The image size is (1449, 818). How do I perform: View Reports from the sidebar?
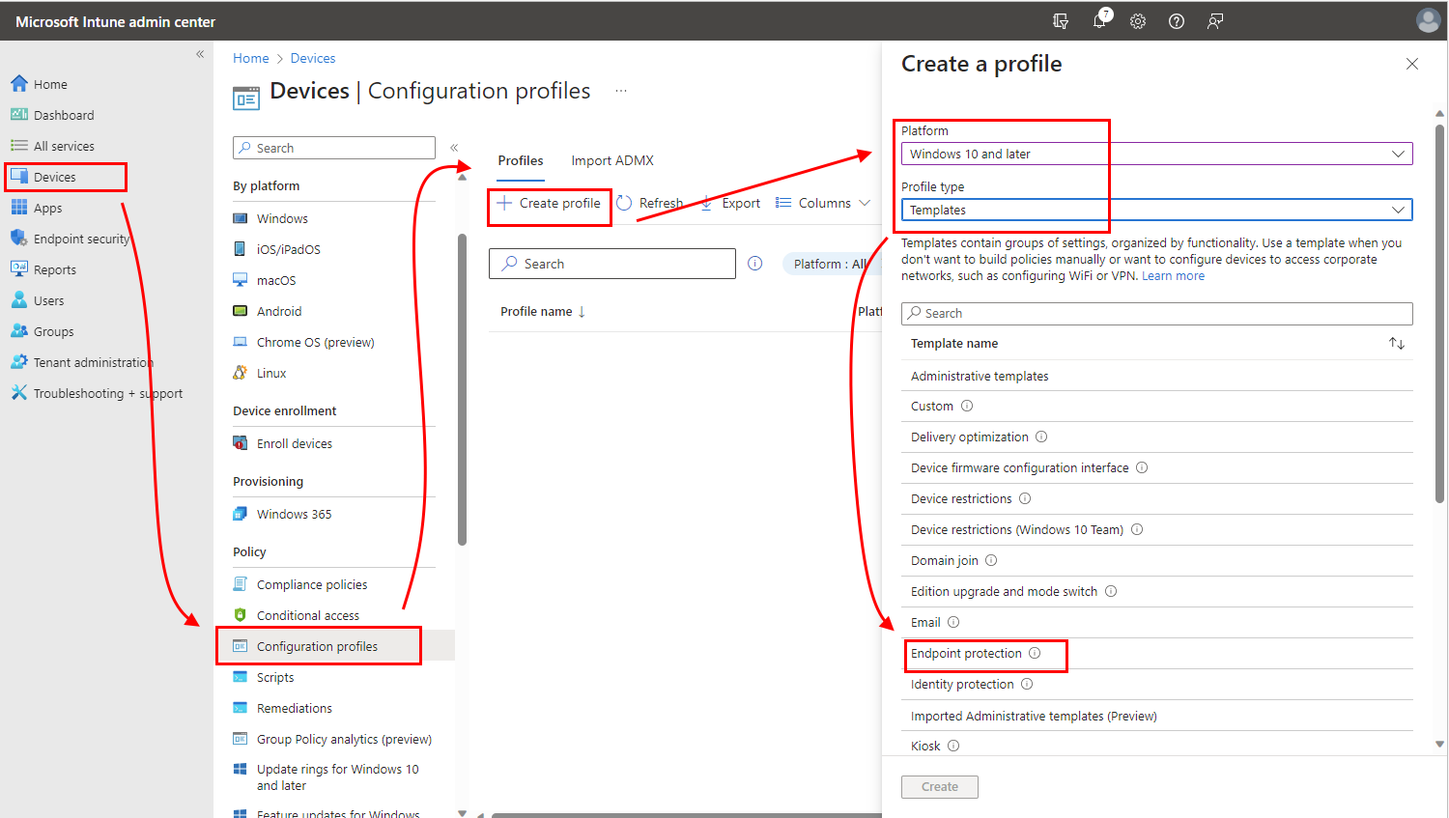[54, 269]
